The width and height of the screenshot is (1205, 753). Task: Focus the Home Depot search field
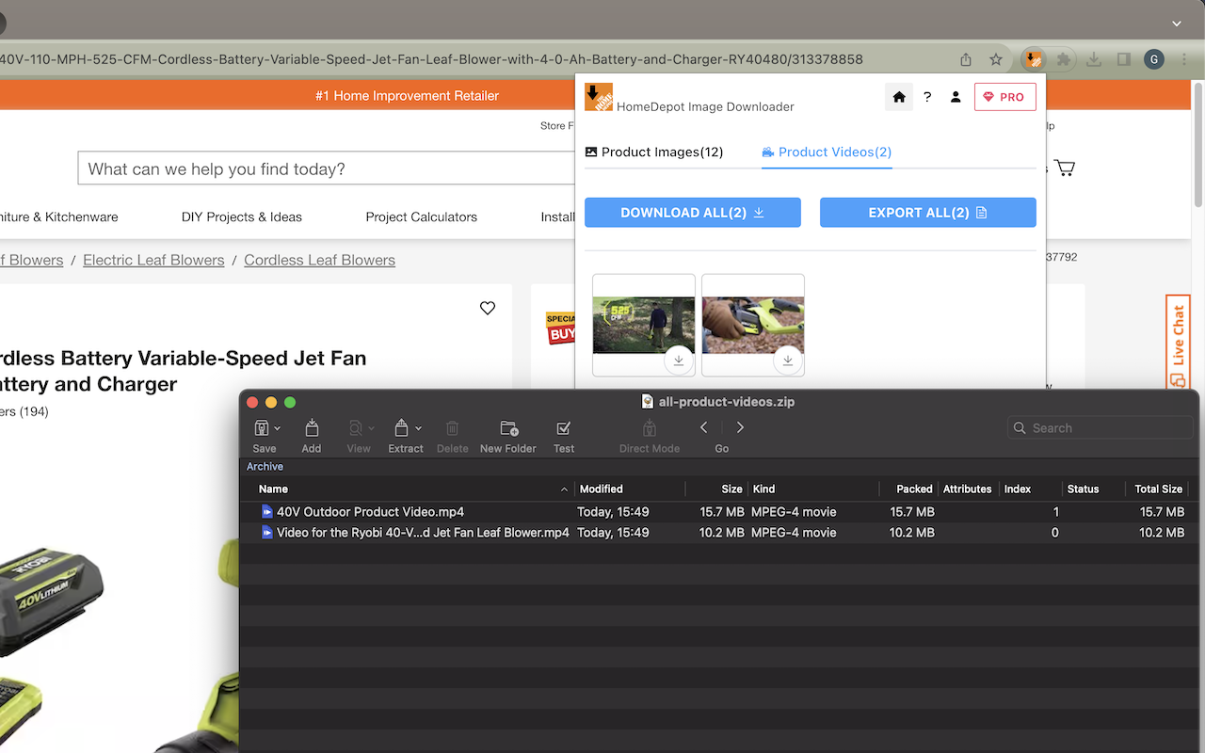coord(326,169)
